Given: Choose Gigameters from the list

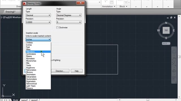Looking at the screenshot, I should (x=38, y=81).
